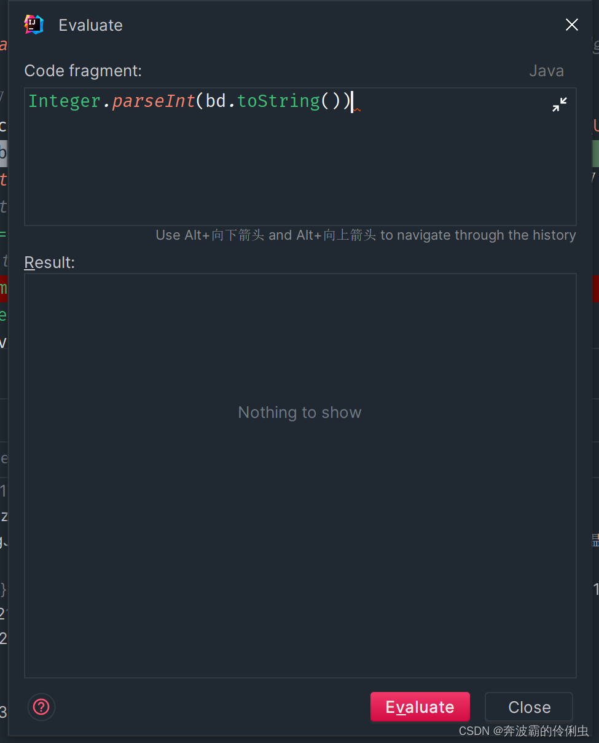Select the Java language label
This screenshot has width=599, height=743.
[x=546, y=71]
